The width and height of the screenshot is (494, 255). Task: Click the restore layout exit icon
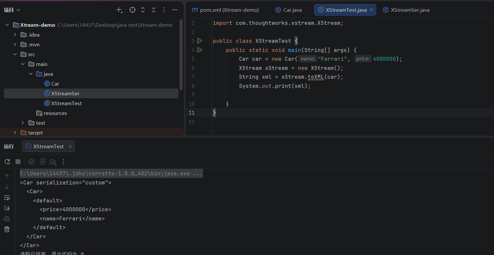[x=42, y=162]
